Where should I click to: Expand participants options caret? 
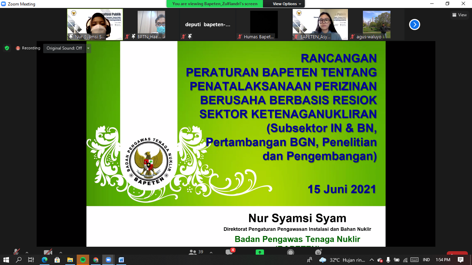211,252
